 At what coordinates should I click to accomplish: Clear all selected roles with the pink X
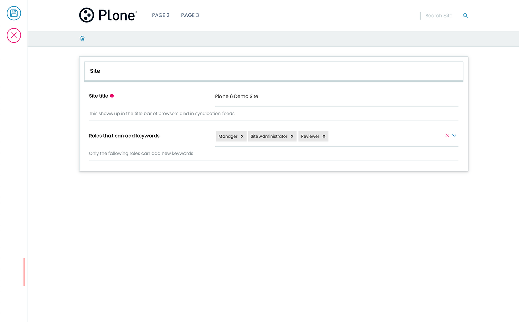point(447,135)
